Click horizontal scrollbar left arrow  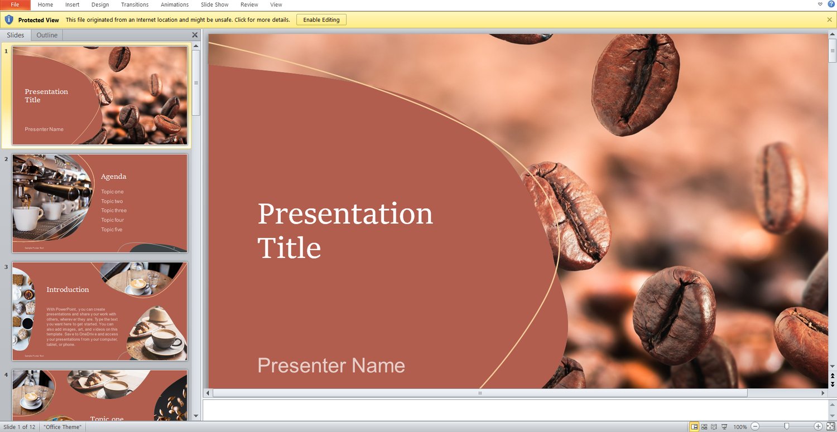[209, 393]
